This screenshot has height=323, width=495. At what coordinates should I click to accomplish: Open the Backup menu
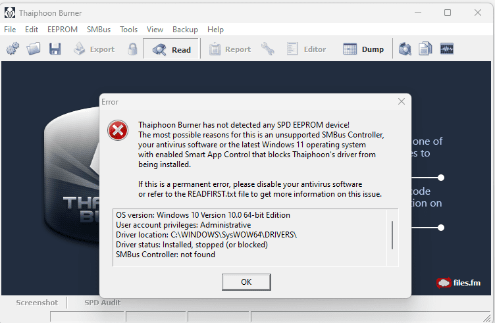point(185,30)
